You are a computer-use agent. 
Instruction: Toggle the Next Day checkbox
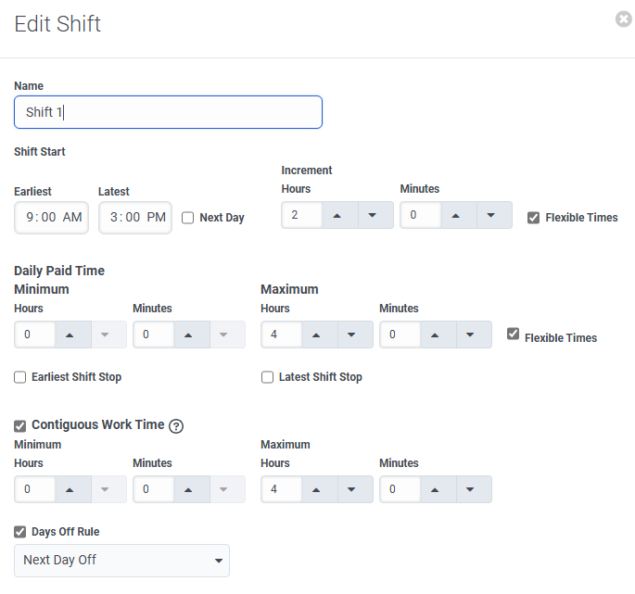click(188, 218)
